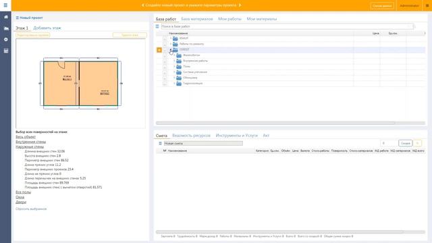The image size is (432, 243).
Task: Open the calculator icon in left sidebar
Action: click(x=6, y=51)
